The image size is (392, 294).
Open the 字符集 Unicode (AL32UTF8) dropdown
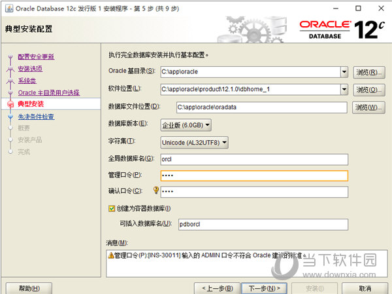194,143
